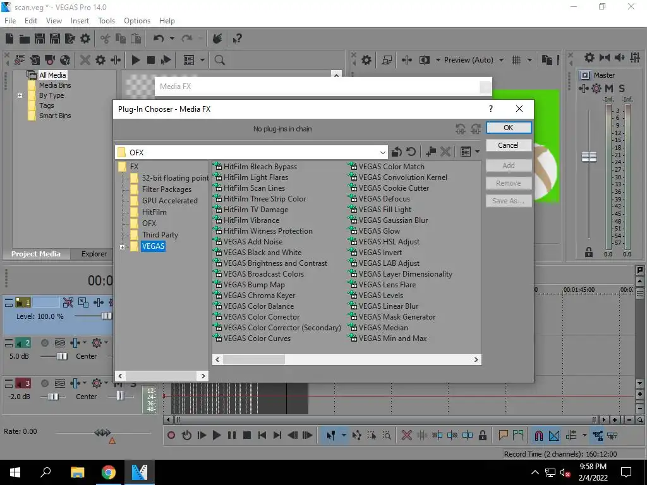Click the Stop button in the transport bar
This screenshot has height=485, width=647.
tap(247, 435)
